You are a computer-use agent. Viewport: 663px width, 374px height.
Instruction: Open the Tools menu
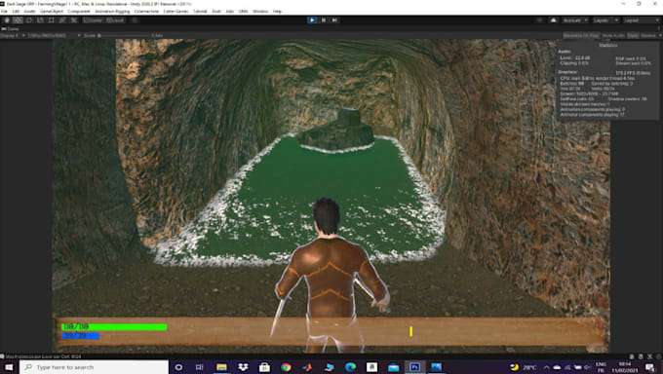[216, 12]
